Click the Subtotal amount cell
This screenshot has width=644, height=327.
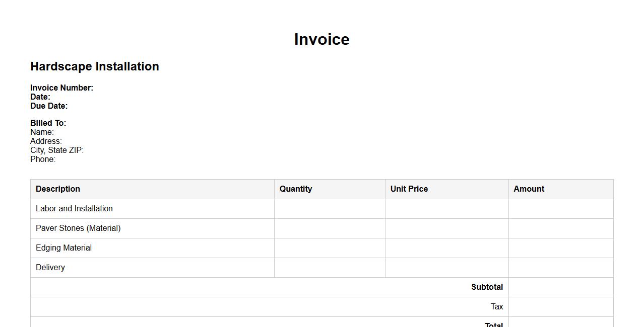pos(561,287)
